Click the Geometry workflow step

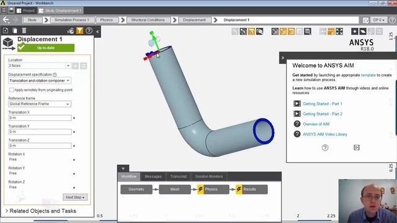pyautogui.click(x=136, y=189)
